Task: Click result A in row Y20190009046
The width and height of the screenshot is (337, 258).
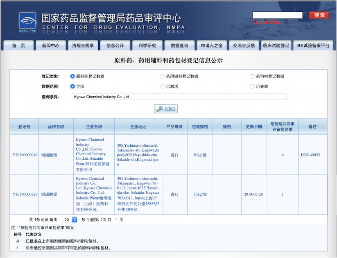Action: coord(283,155)
